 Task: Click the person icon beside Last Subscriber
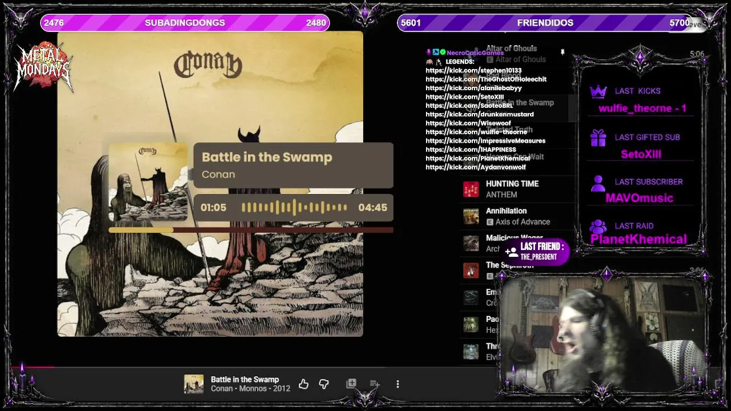(598, 183)
